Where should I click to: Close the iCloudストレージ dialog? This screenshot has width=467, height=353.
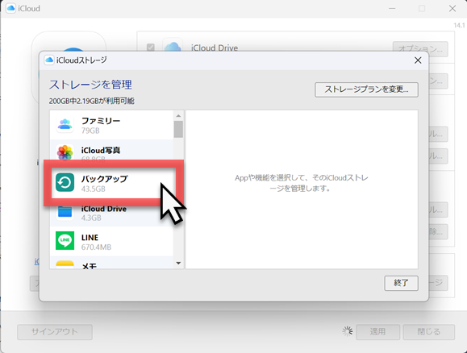[418, 60]
